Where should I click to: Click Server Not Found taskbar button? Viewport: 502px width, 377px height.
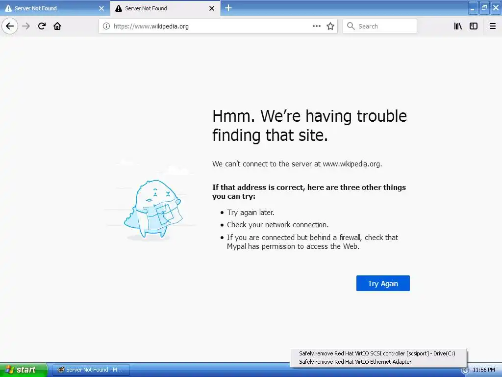pyautogui.click(x=91, y=370)
